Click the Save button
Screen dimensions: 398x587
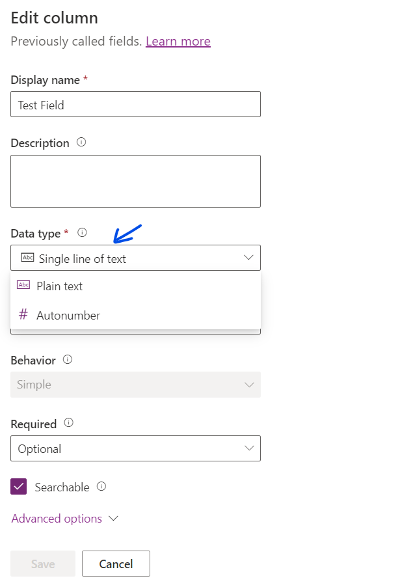click(43, 564)
